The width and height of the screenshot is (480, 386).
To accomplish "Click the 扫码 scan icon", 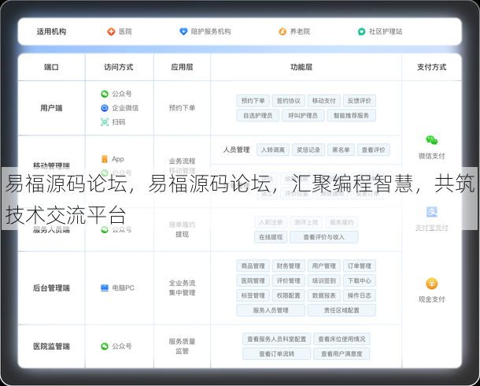I will point(105,122).
